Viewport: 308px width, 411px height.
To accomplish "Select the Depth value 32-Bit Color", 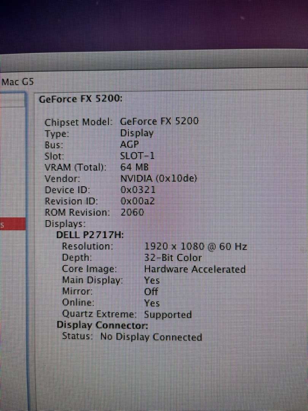I will tap(173, 258).
